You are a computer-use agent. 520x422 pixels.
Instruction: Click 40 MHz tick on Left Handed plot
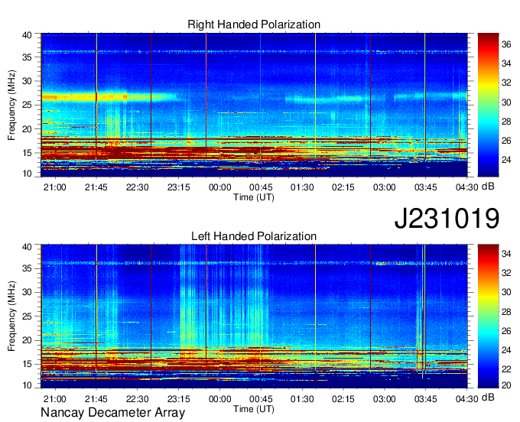pyautogui.click(x=27, y=247)
